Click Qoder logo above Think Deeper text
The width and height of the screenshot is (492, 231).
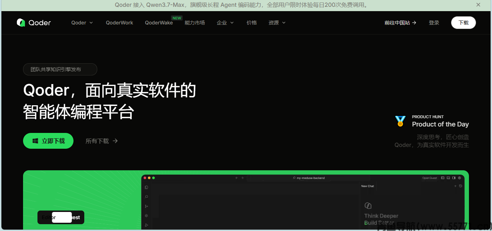[x=368, y=206]
